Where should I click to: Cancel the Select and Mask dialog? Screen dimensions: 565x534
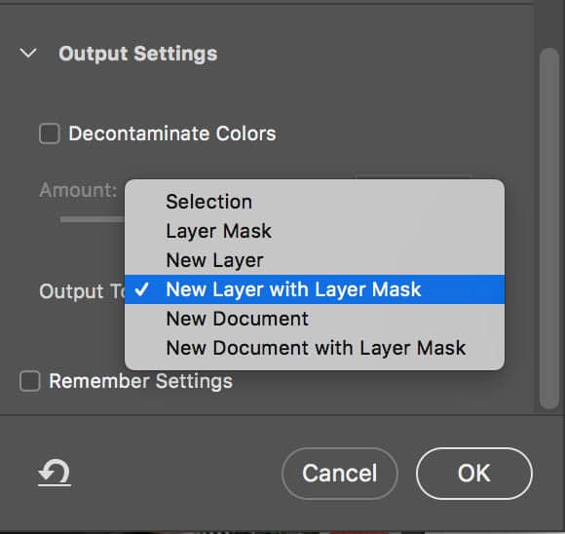pos(340,473)
